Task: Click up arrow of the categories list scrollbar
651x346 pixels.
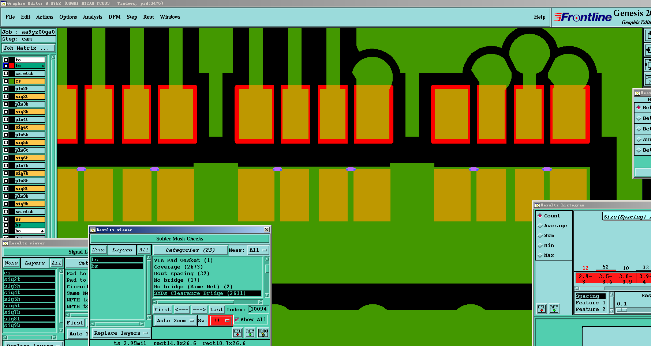Action: [x=267, y=258]
